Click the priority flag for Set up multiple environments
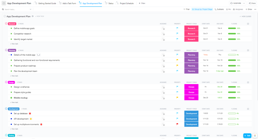The image size is (258, 139). (177, 124)
